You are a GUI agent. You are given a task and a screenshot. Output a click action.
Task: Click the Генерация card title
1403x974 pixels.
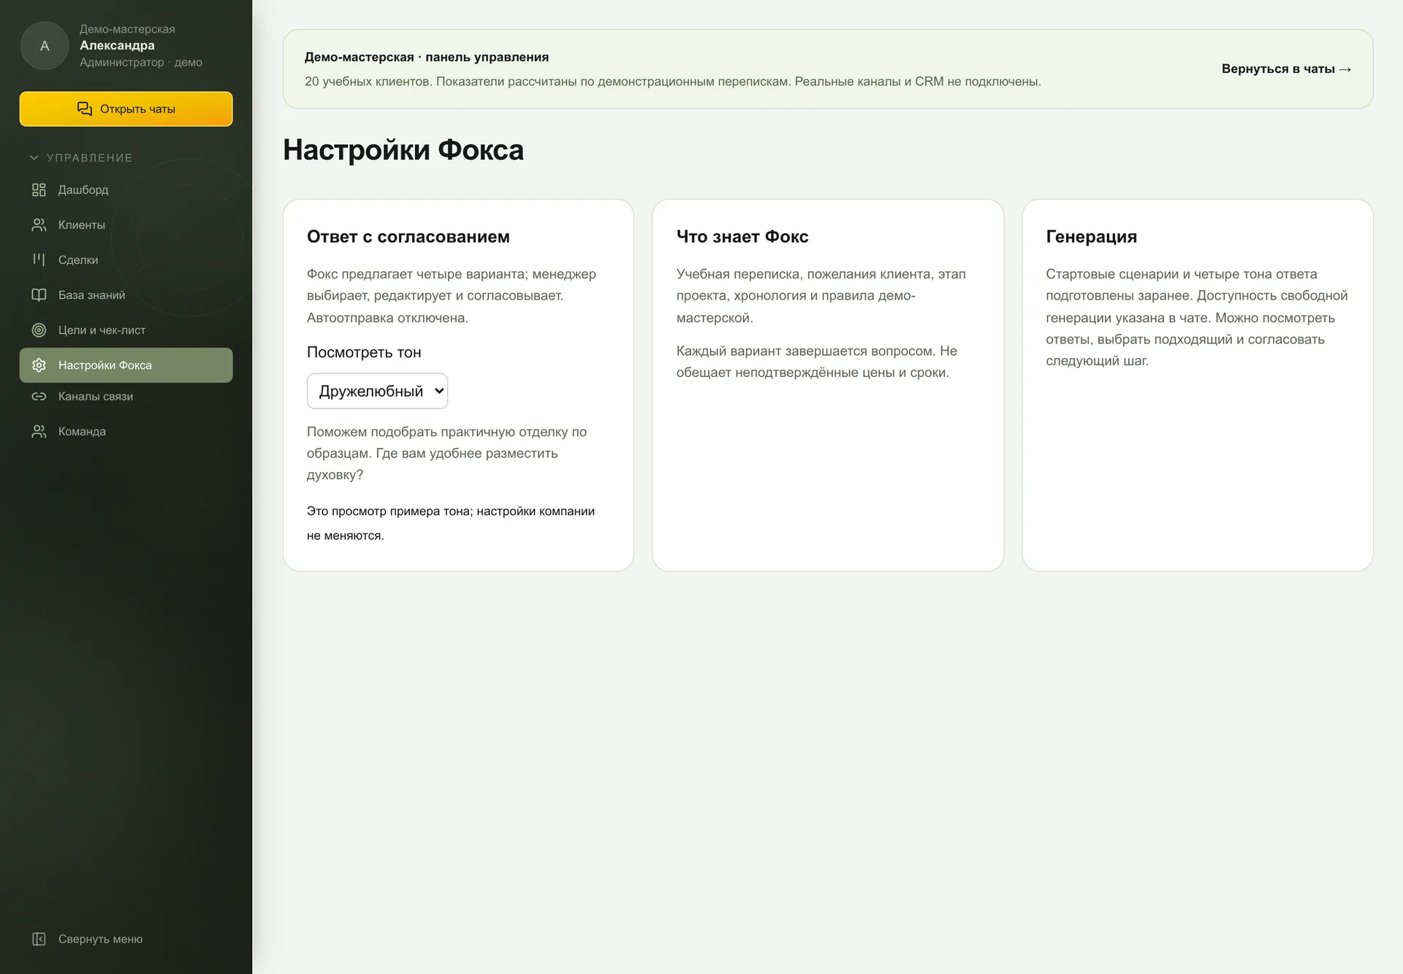click(x=1091, y=237)
